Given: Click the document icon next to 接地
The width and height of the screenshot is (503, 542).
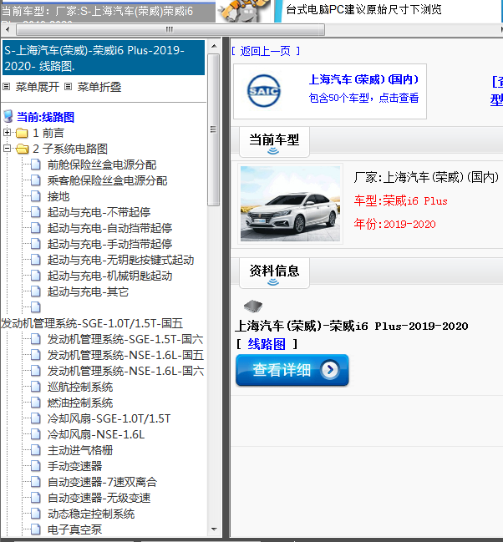Looking at the screenshot, I should 36,196.
